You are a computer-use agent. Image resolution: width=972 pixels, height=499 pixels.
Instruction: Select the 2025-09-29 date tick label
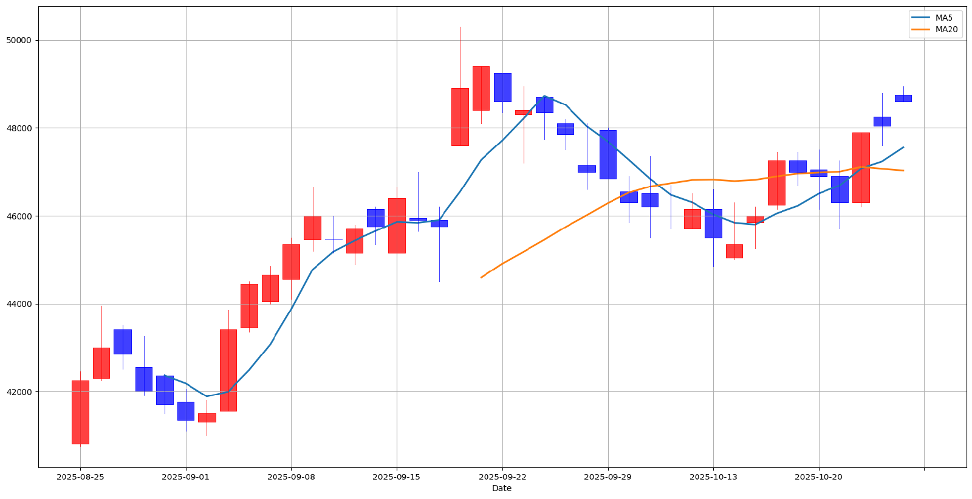click(x=608, y=477)
